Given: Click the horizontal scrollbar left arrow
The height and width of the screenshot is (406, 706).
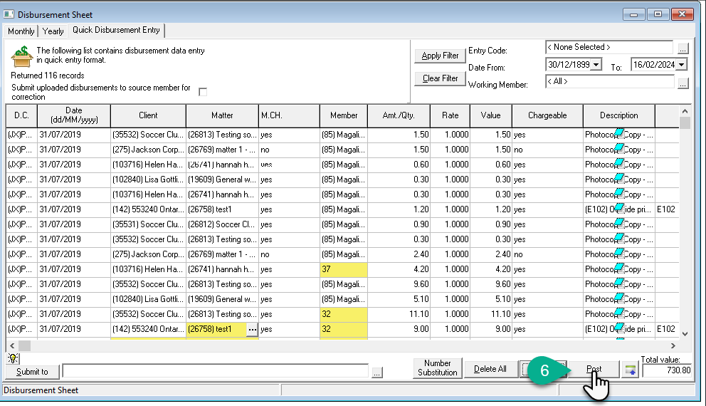Looking at the screenshot, I should (x=12, y=345).
